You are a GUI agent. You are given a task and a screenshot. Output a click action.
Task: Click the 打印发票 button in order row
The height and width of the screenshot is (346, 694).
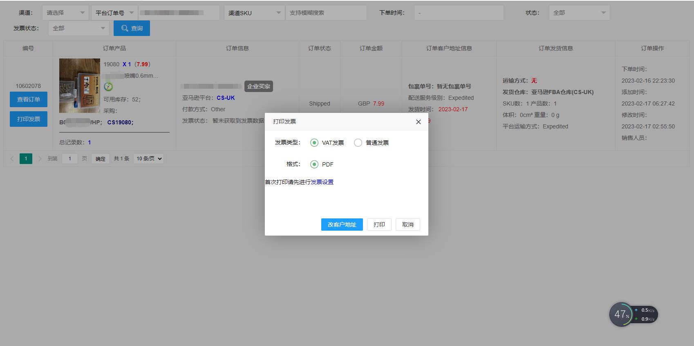point(29,119)
